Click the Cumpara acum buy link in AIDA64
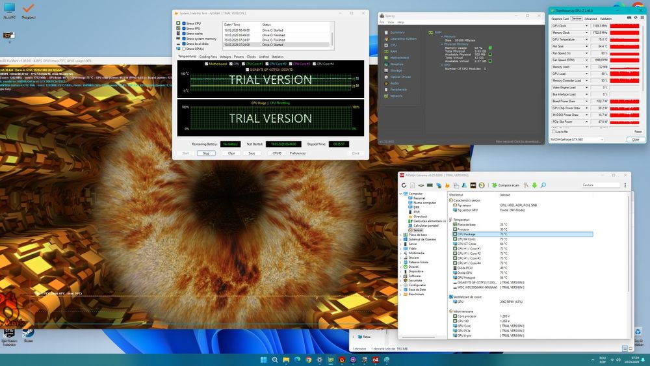 [x=505, y=185]
